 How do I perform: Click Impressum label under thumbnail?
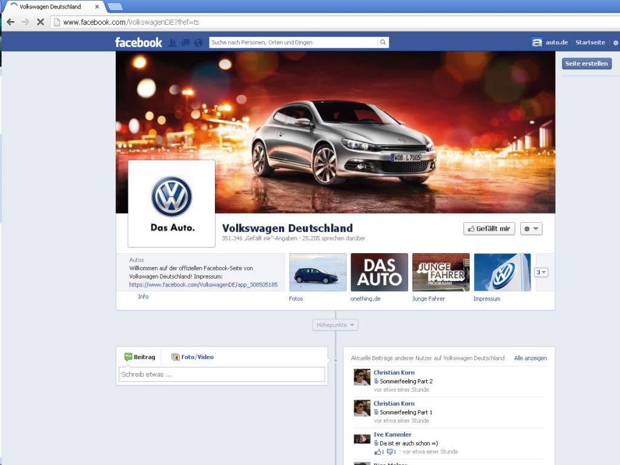pyautogui.click(x=487, y=299)
